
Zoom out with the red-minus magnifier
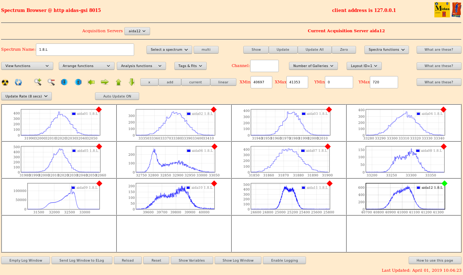click(x=51, y=82)
